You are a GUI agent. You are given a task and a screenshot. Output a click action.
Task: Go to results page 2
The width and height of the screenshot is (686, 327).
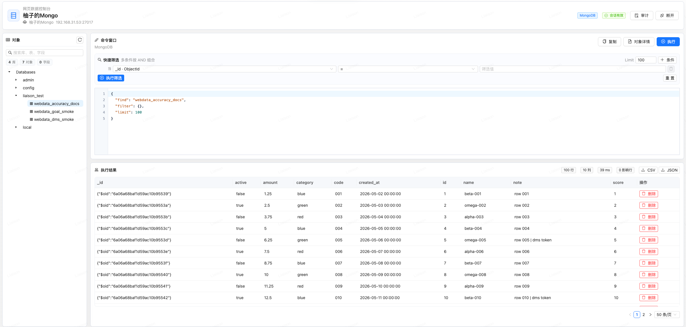pos(644,315)
